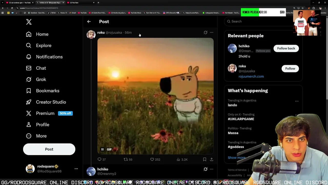Open Grok in the sidebar
The height and width of the screenshot is (185, 328).
36,79
